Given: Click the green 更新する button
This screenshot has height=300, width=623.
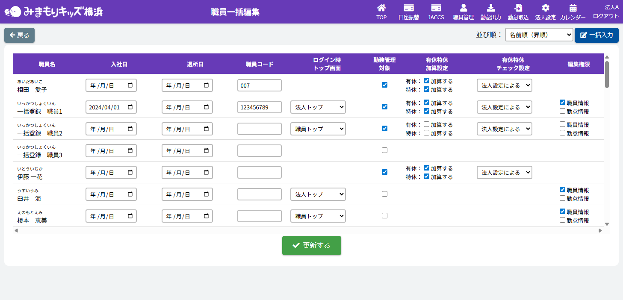Looking at the screenshot, I should pyautogui.click(x=311, y=245).
